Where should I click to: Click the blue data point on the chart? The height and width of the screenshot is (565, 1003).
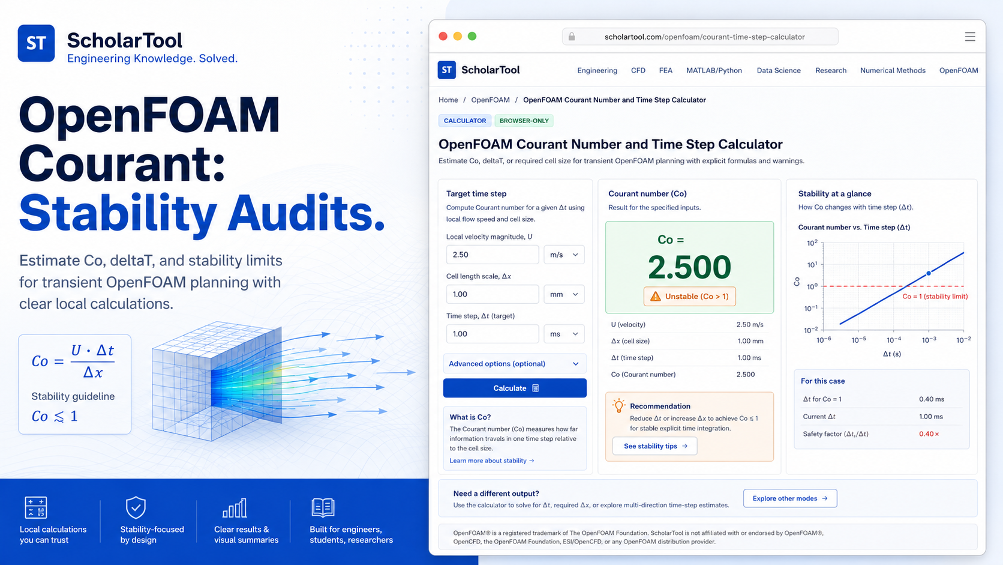[x=929, y=273]
